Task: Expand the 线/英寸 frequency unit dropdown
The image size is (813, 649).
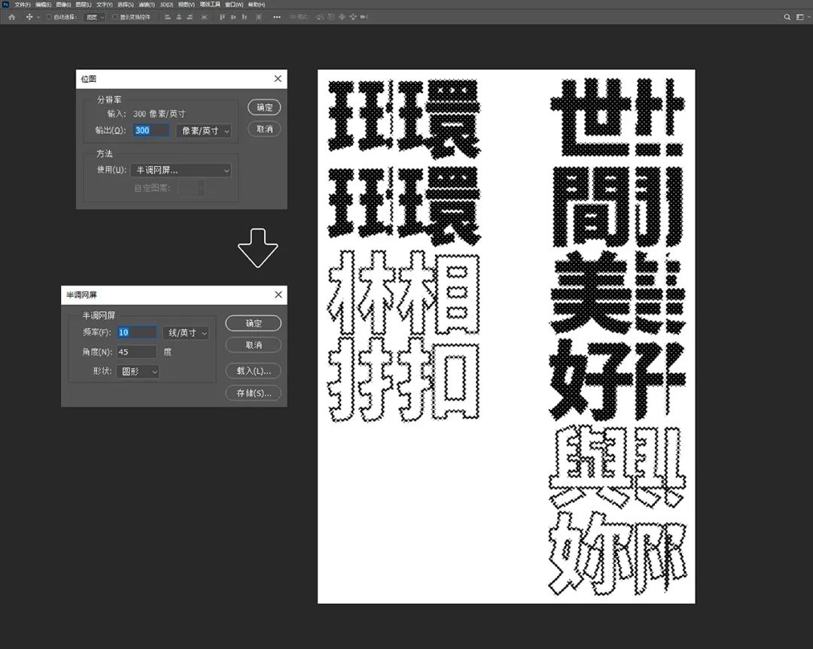Action: pos(185,332)
